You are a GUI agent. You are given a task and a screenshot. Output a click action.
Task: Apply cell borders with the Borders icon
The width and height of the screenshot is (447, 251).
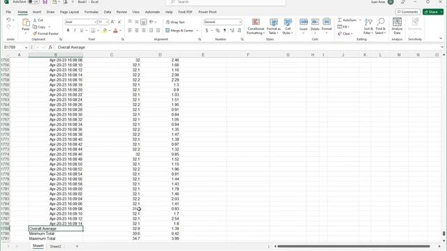[x=93, y=31]
